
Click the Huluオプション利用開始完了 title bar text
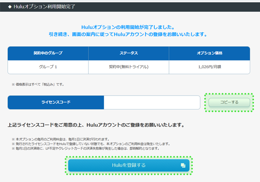coord(44,6)
